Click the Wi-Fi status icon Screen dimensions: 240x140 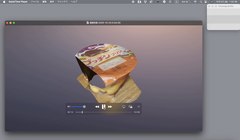(195, 2)
